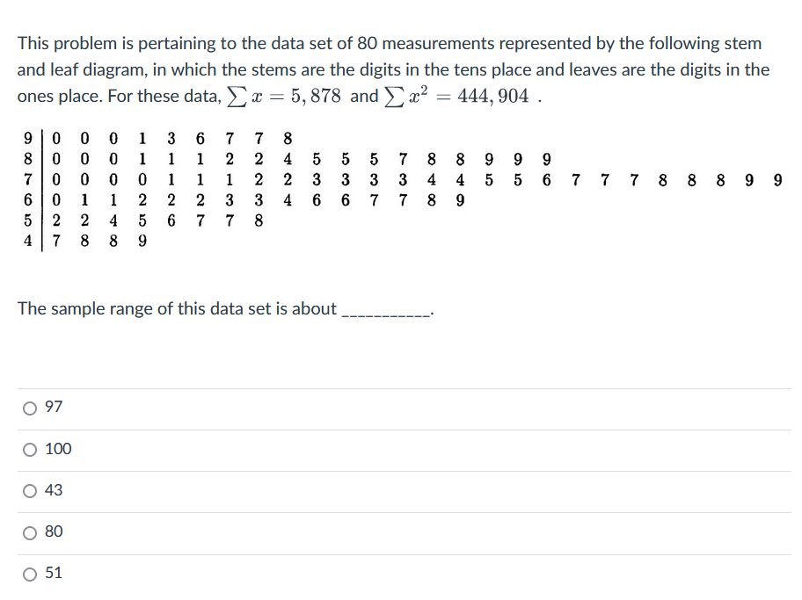This screenshot has height=600, width=802.
Task: Click the vertical divider in the stem-leaf diagram
Action: (42, 184)
